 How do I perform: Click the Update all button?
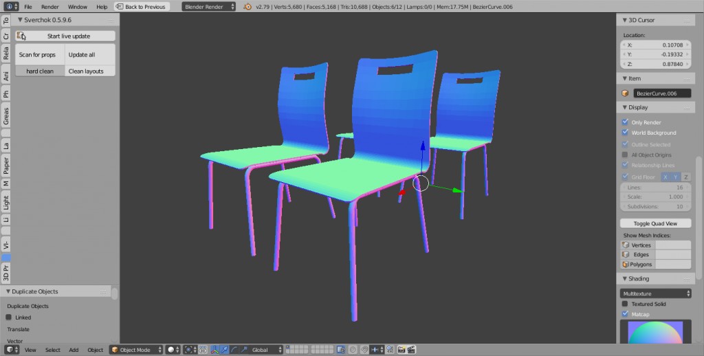[x=90, y=55]
